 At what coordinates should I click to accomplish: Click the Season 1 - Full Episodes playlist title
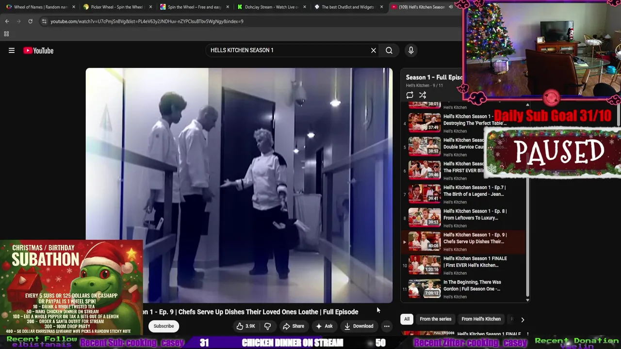click(434, 77)
